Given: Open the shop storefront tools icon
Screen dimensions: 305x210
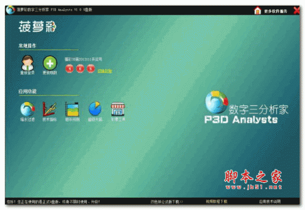Looking at the screenshot, I should click(x=118, y=109).
